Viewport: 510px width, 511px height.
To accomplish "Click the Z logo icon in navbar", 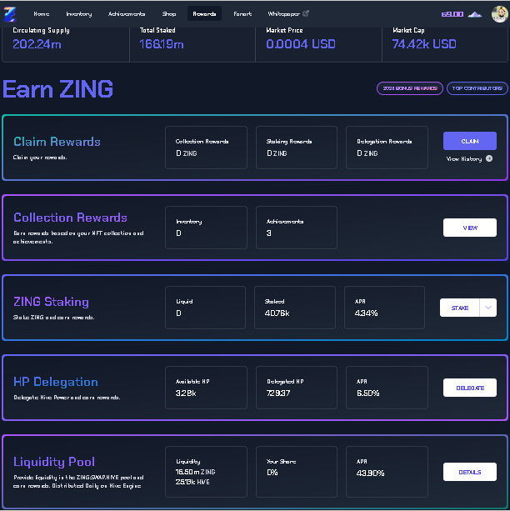I will (10, 14).
